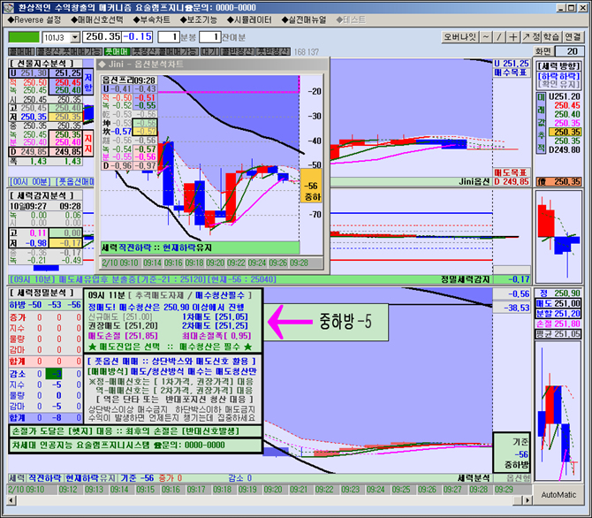Open the 부속차트 menu

pos(151,20)
